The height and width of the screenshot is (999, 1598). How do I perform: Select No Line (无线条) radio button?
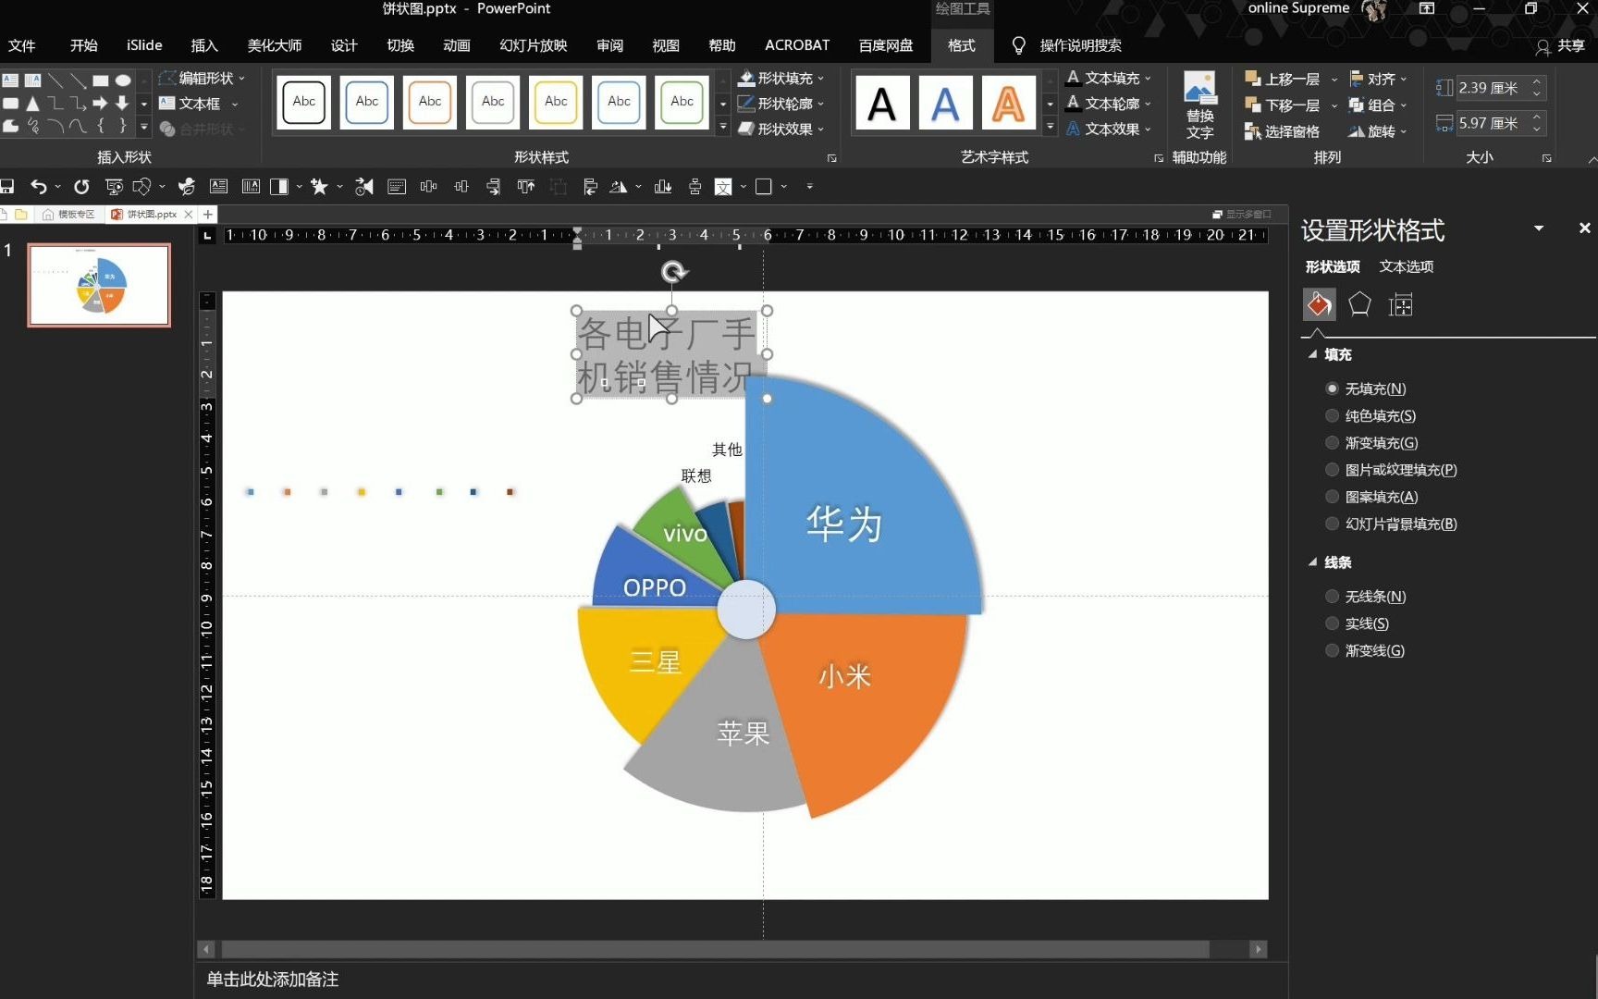tap(1332, 597)
